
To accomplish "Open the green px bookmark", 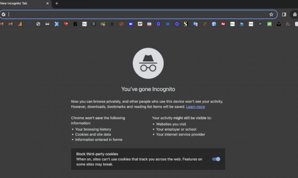I will click(x=269, y=24).
